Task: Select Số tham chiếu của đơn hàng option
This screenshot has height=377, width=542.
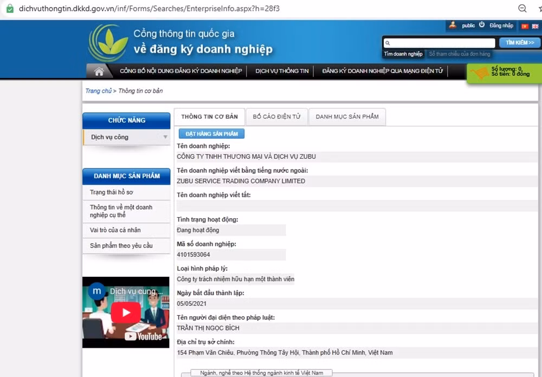Action: [x=460, y=54]
